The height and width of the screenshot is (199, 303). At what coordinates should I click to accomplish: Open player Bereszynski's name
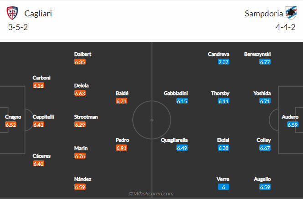click(257, 55)
